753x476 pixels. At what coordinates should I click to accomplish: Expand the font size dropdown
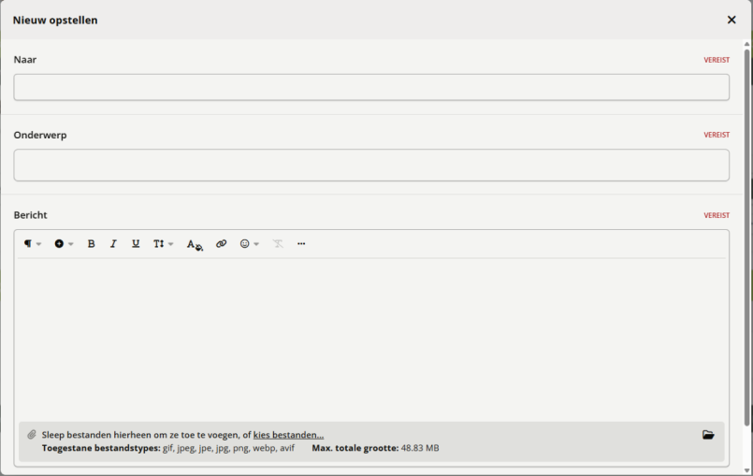[x=163, y=244]
